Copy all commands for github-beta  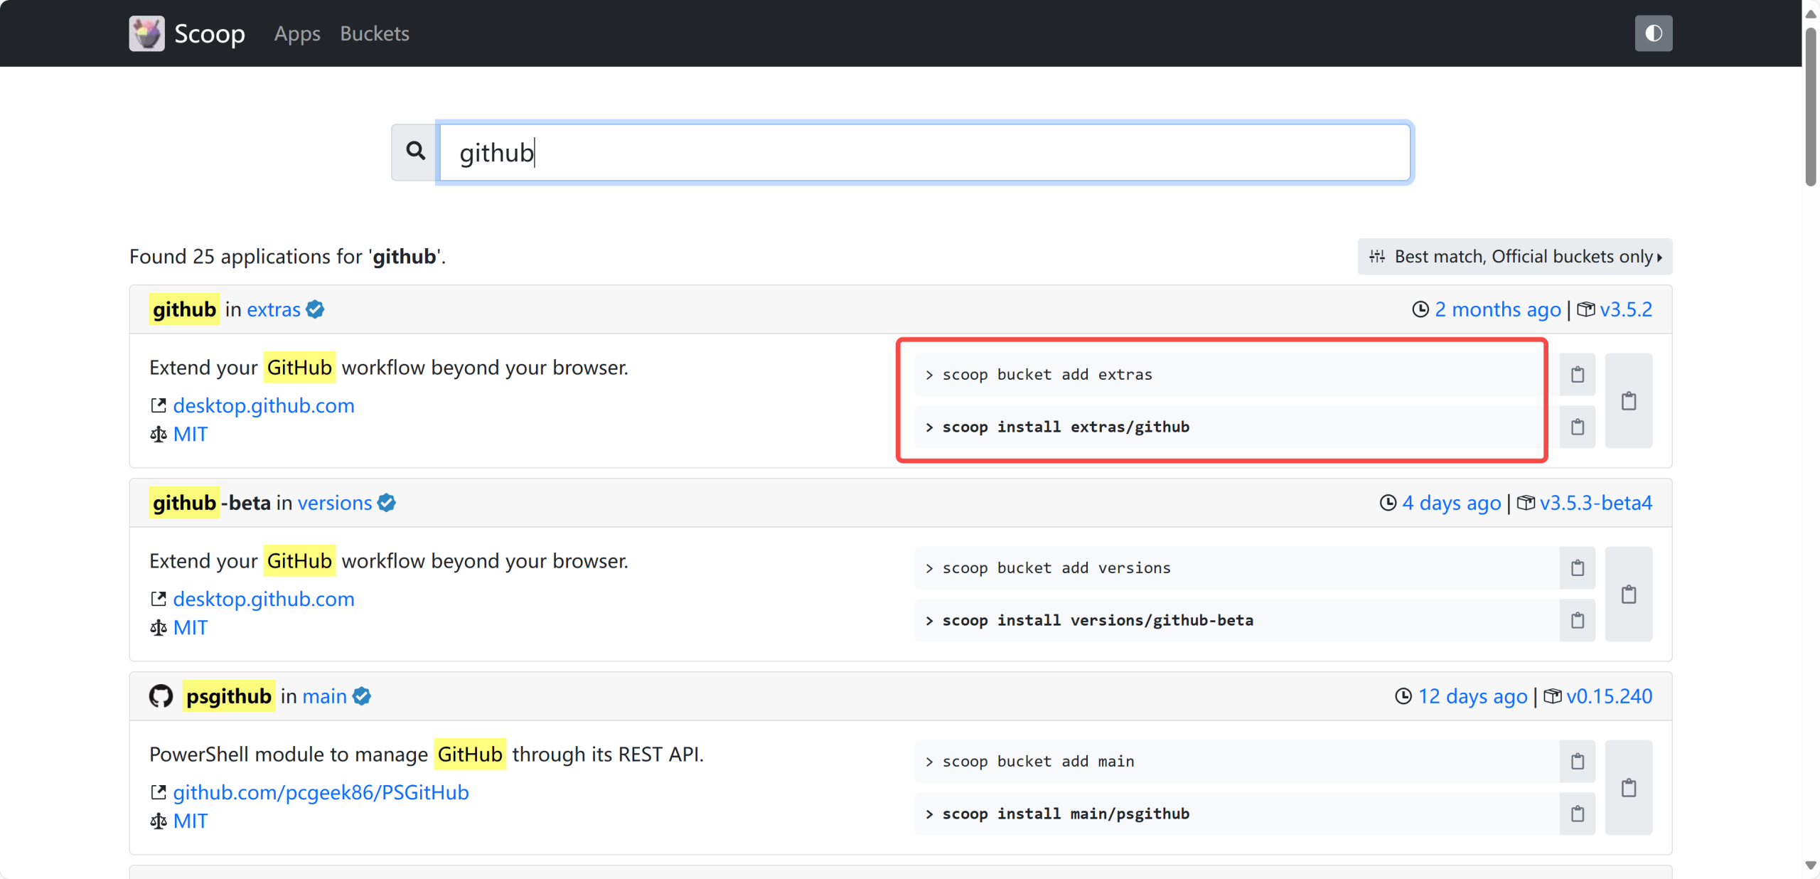1628,595
